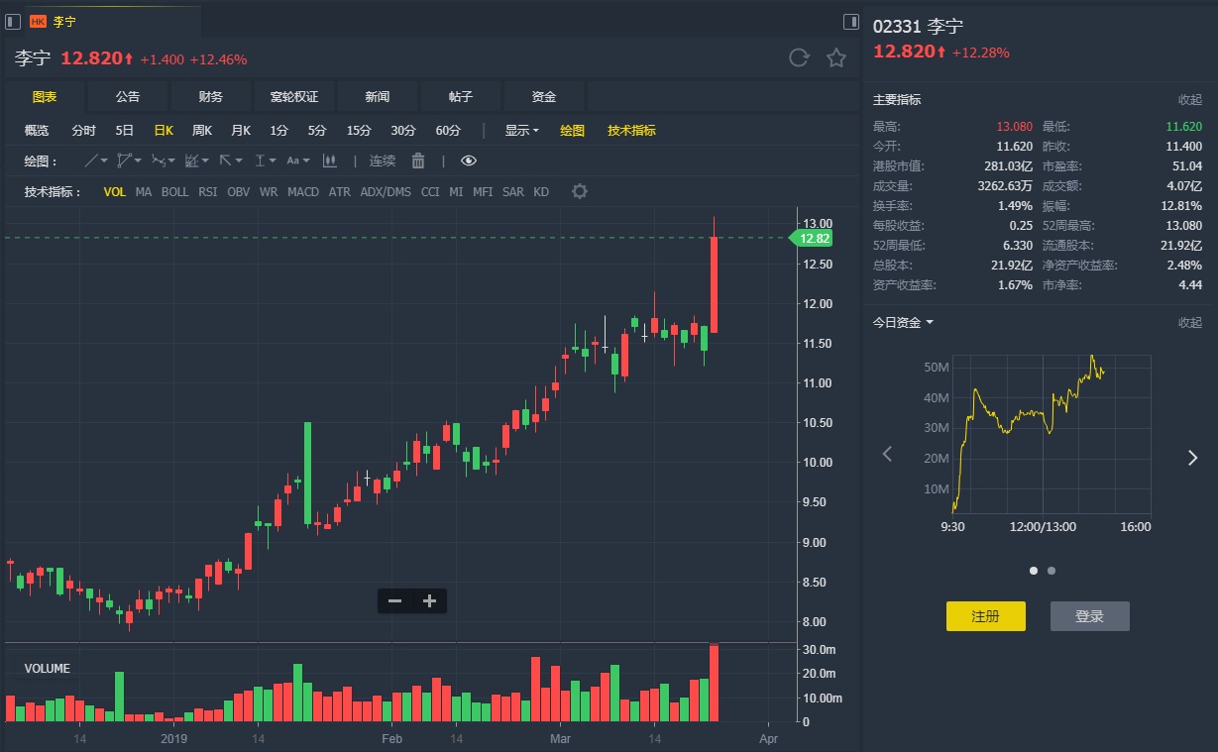Collapse the left sidebar panel icon
Image resolution: width=1218 pixels, height=752 pixels.
click(x=13, y=21)
